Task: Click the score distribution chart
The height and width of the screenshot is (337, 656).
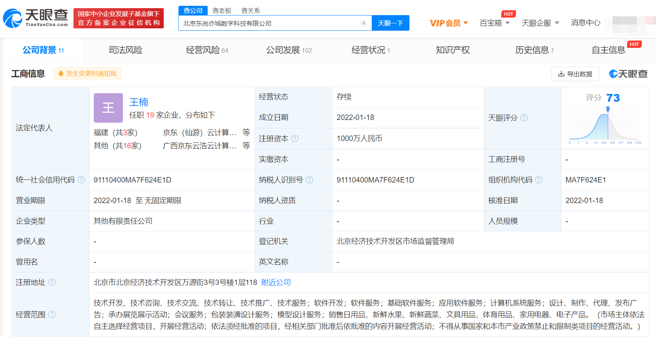Action: click(x=605, y=126)
